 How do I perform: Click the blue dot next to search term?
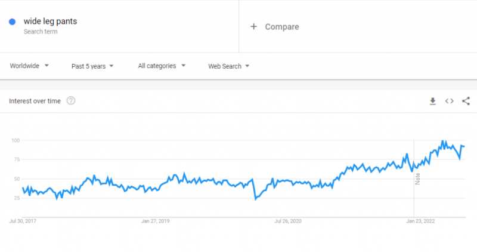tap(12, 22)
